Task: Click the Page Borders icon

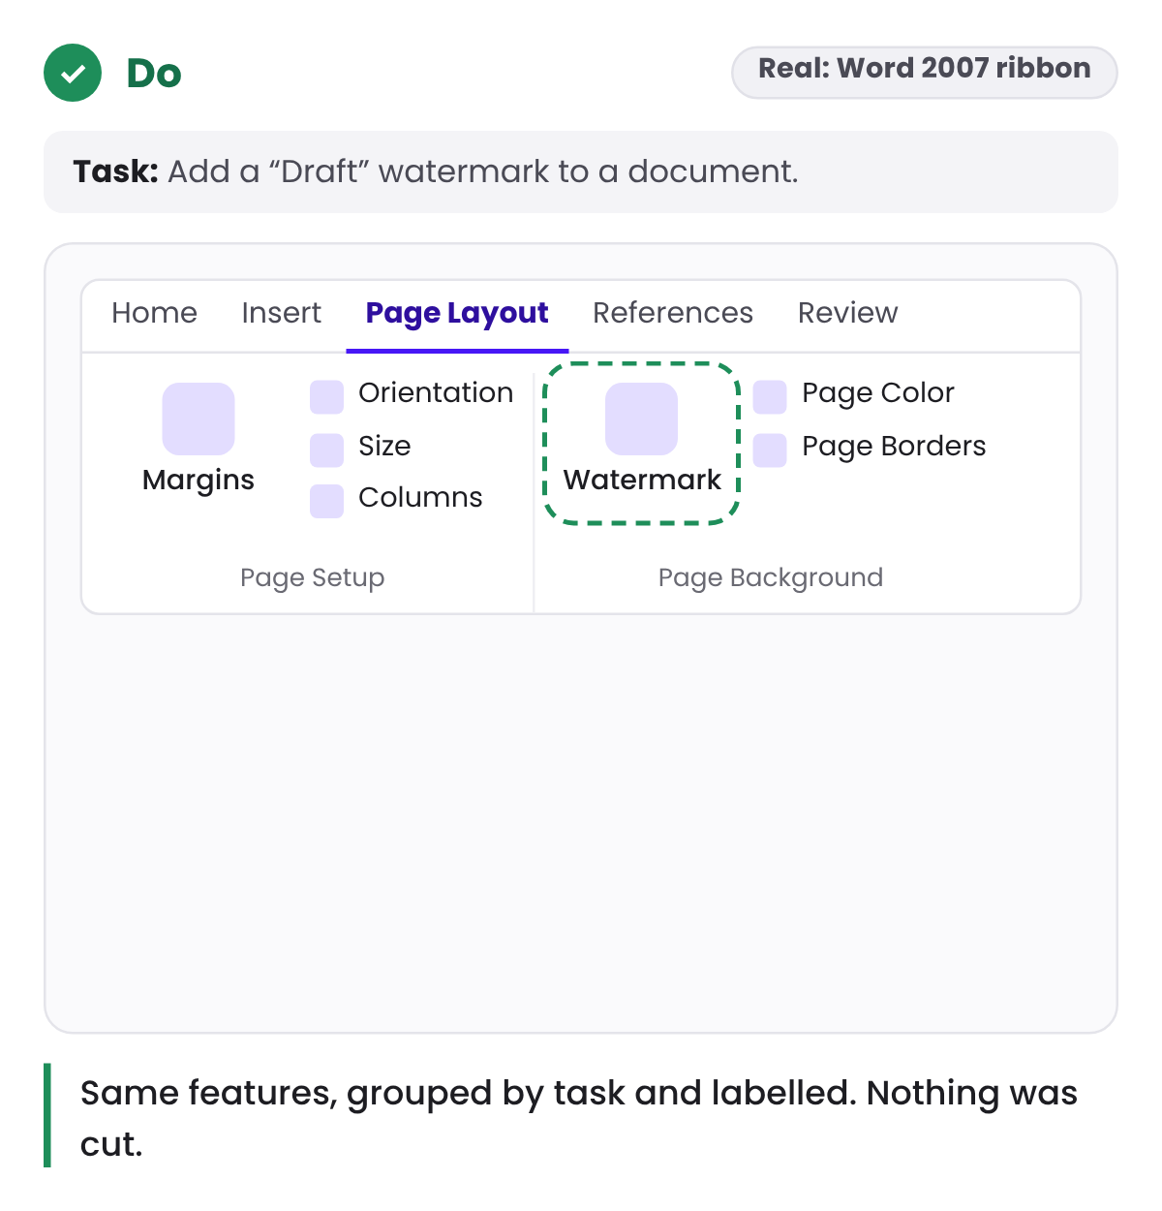Action: [770, 450]
